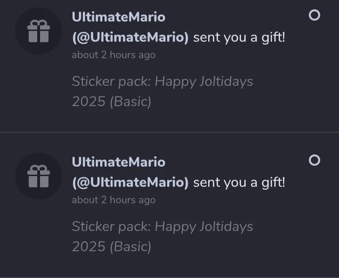
Task: Open the first "Sticker pack: Happy Joltidays" gift
Action: click(x=162, y=82)
